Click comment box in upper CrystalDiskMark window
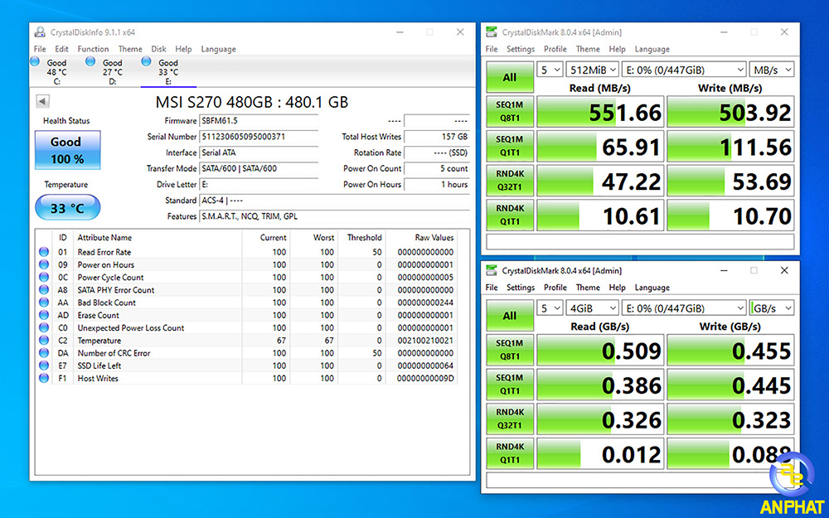The image size is (829, 518). click(x=640, y=241)
